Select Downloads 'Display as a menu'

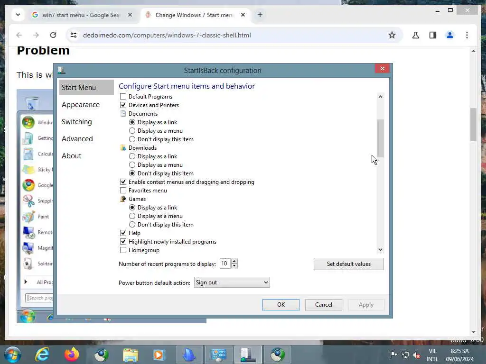click(x=132, y=165)
